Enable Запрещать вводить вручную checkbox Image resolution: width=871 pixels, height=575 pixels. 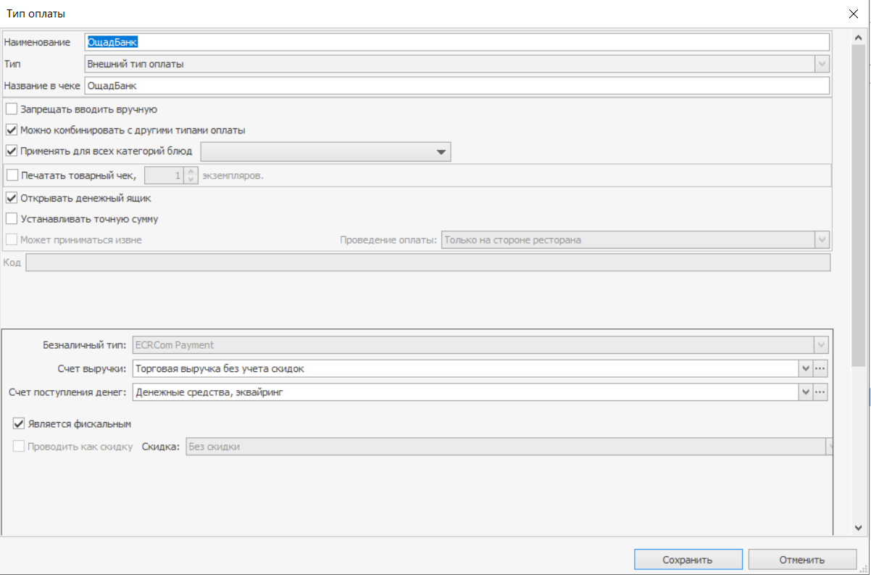(x=12, y=109)
